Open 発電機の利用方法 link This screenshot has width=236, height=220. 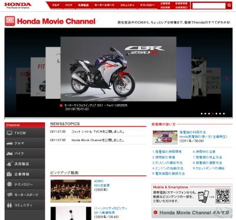pos(192,132)
